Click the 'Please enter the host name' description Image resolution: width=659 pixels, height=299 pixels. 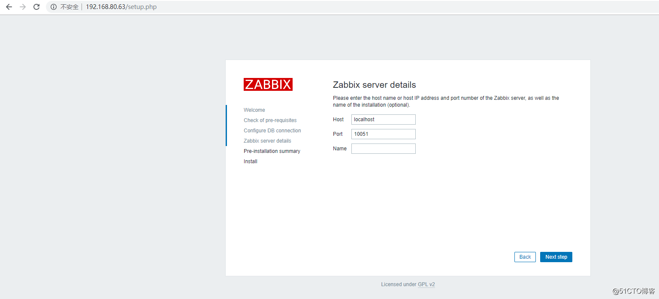click(x=446, y=102)
